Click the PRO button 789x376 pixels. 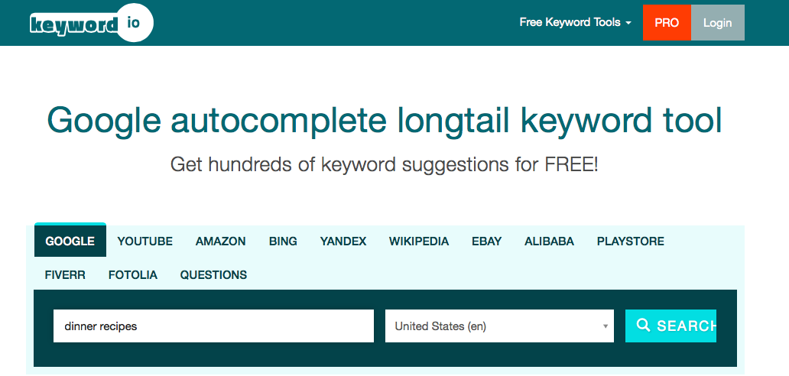pos(667,23)
